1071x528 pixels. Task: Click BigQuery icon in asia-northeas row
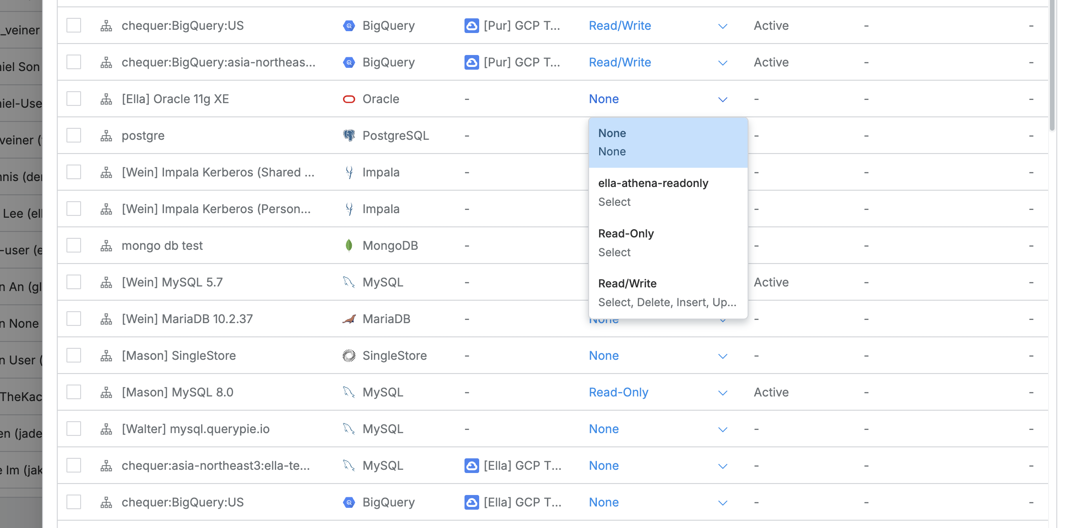point(349,62)
